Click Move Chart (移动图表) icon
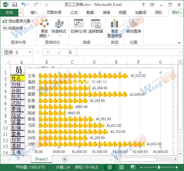This screenshot has height=171, width=184. [133, 26]
